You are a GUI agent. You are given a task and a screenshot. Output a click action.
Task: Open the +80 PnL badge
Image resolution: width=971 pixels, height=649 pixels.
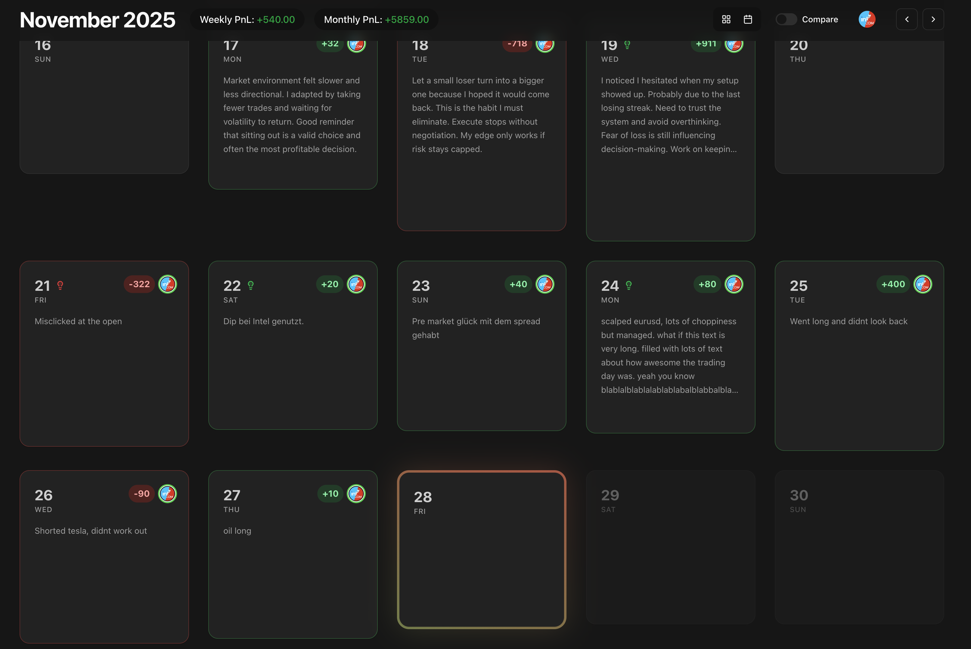(707, 284)
